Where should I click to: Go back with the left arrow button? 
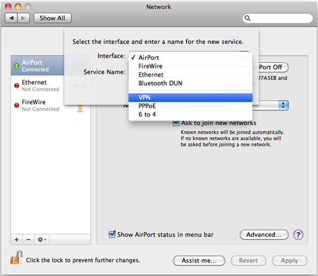[11, 18]
